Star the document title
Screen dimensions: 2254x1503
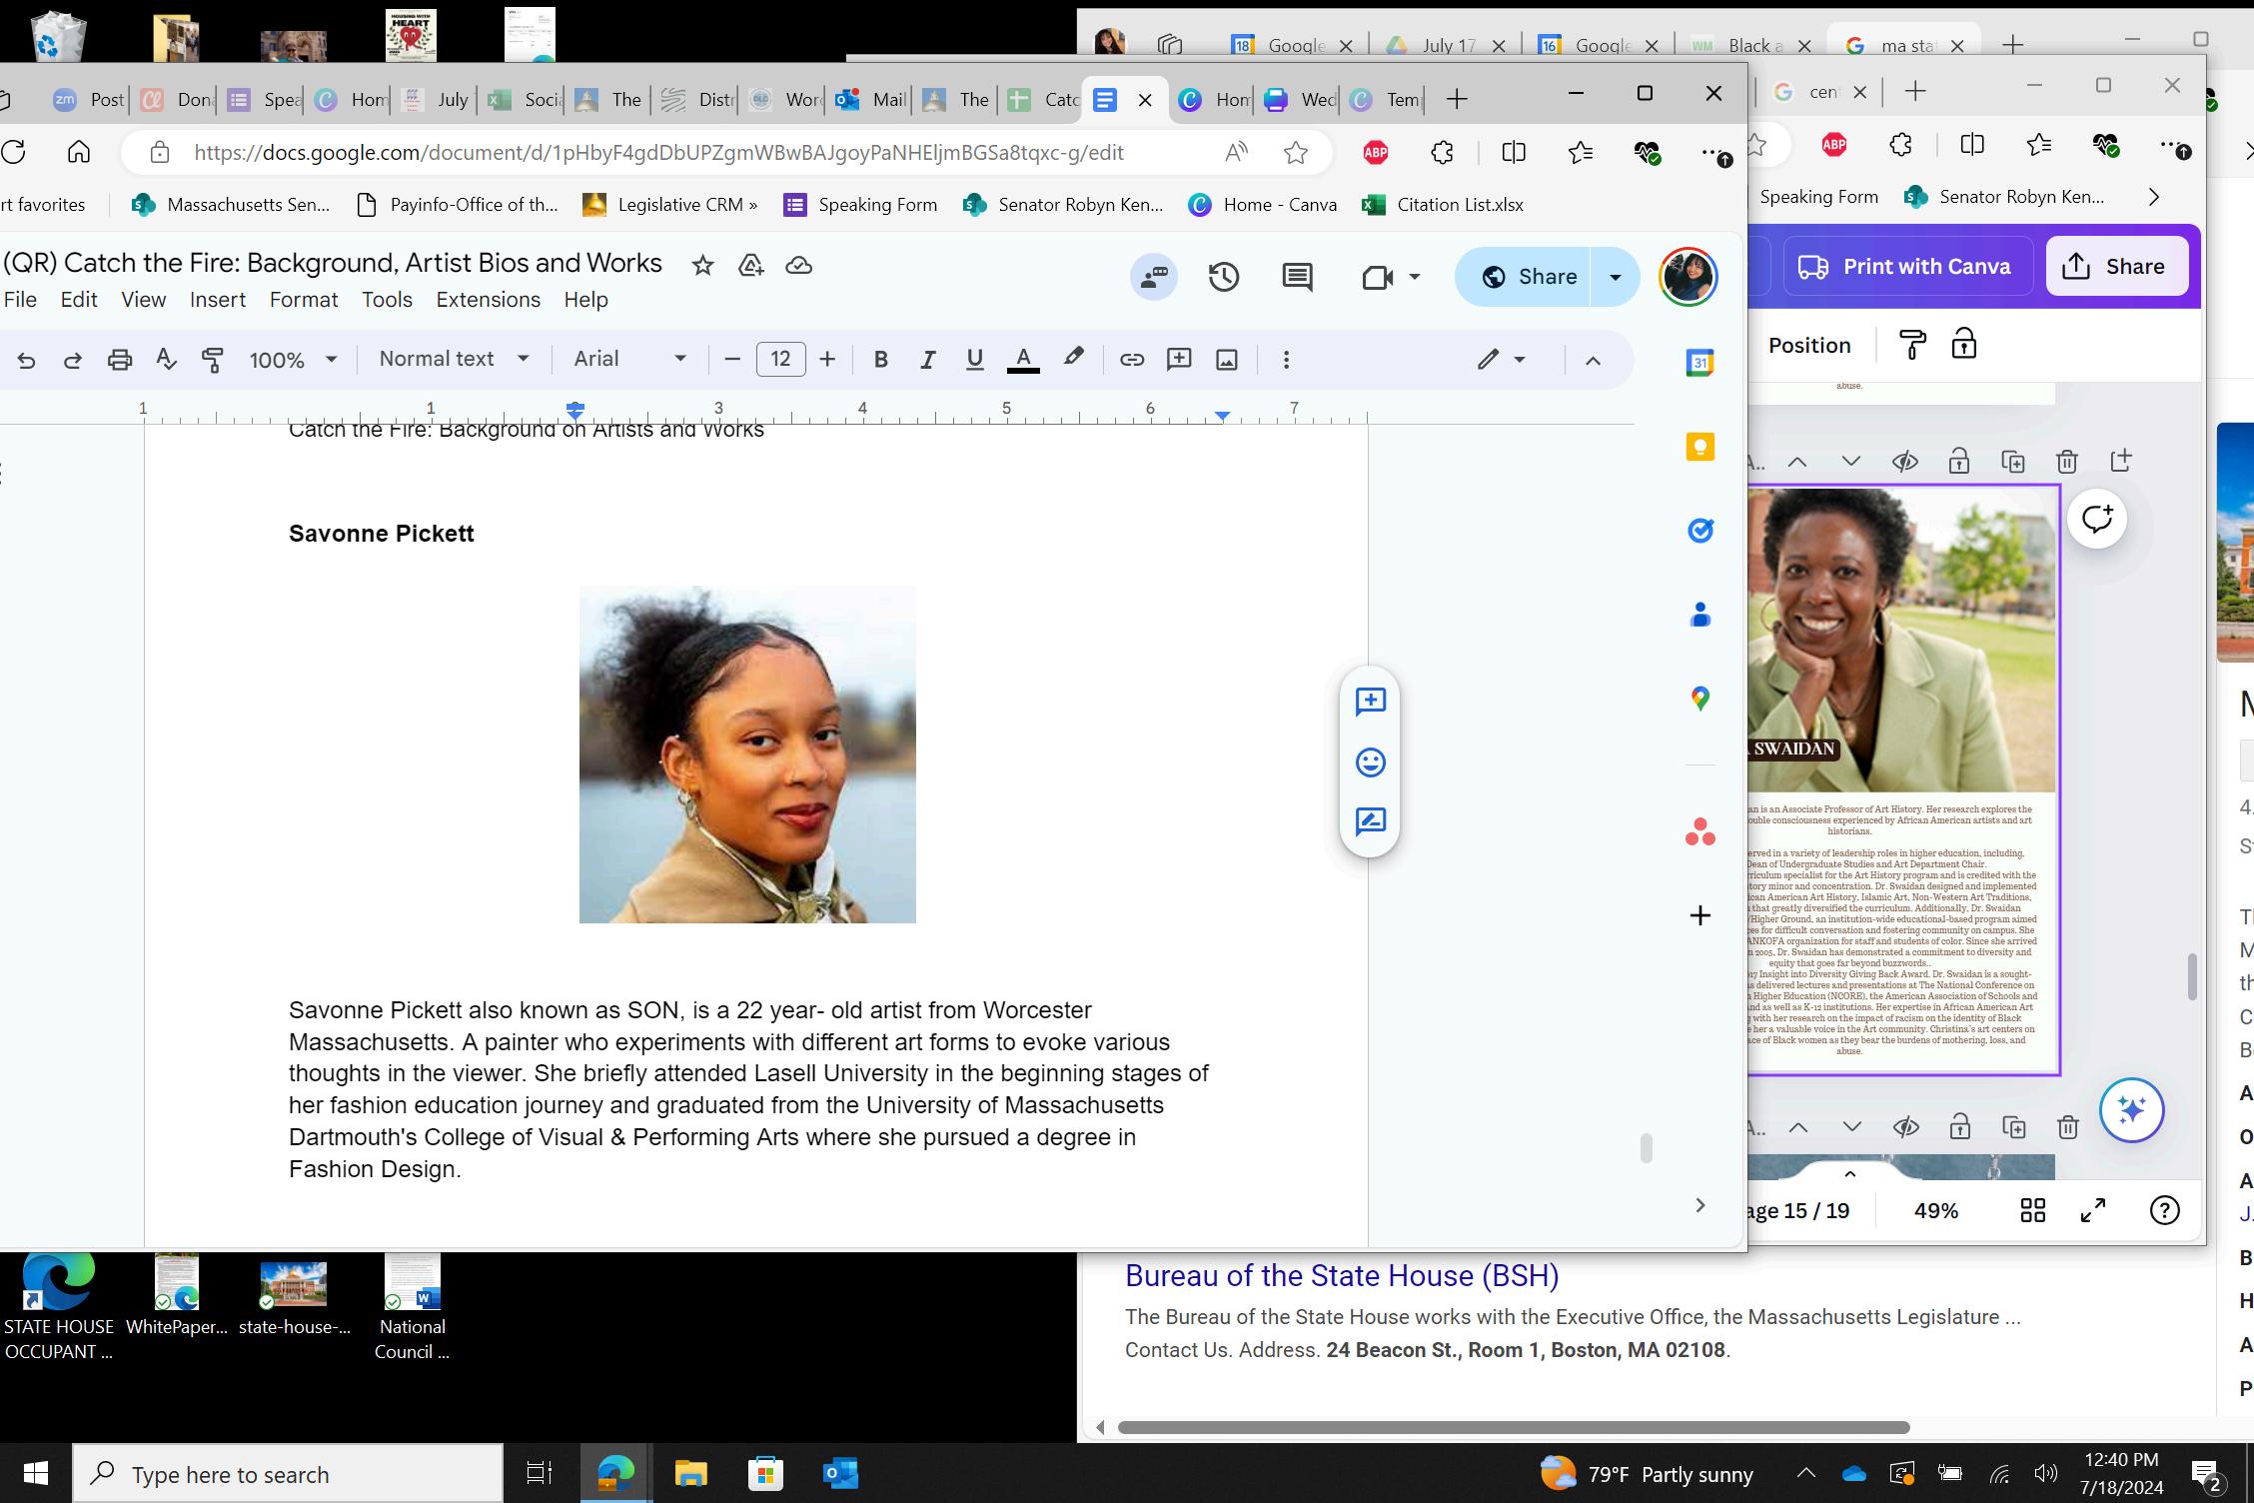pos(702,265)
